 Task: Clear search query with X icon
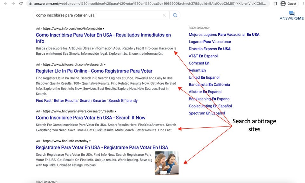pos(164,15)
